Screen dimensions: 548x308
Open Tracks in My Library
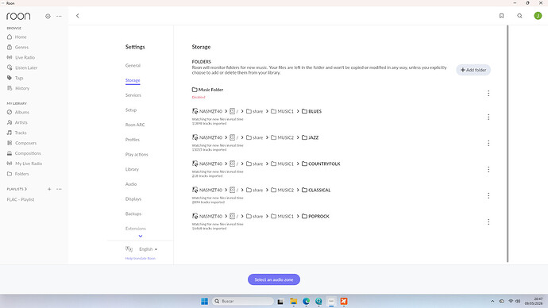(17, 133)
